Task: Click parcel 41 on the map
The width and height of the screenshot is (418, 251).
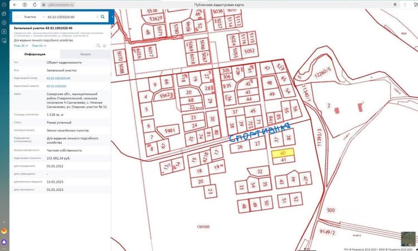Action: [284, 160]
